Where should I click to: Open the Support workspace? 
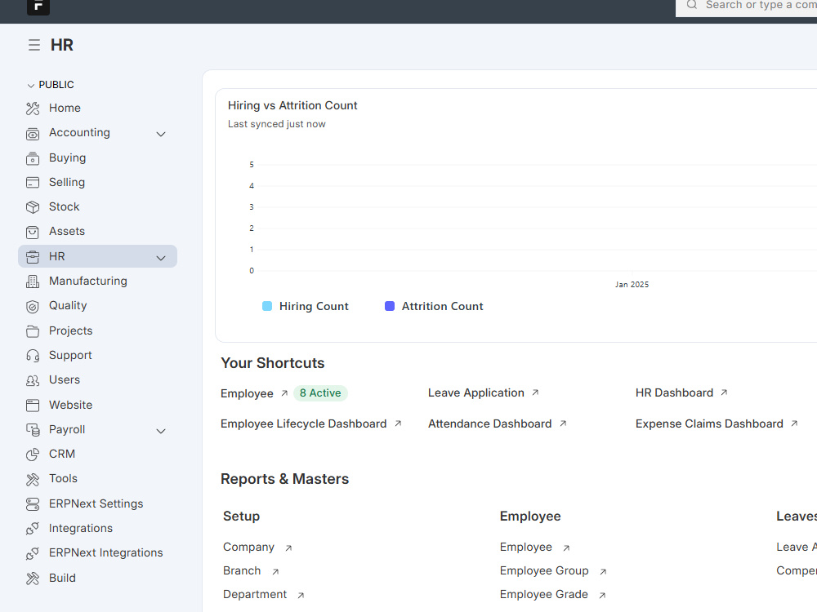[x=70, y=355]
